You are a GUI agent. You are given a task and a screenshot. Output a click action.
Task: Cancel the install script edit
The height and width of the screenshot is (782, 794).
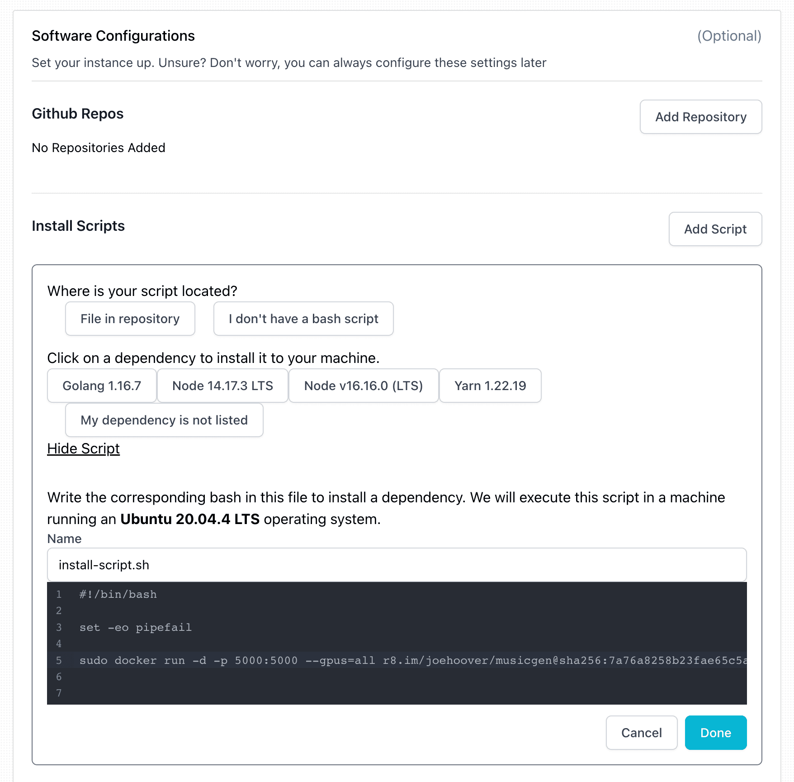click(641, 733)
